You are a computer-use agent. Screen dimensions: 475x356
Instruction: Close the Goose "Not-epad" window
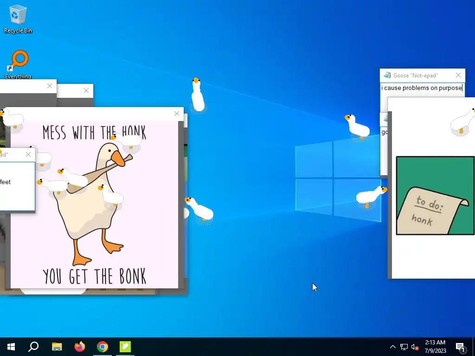click(x=458, y=75)
